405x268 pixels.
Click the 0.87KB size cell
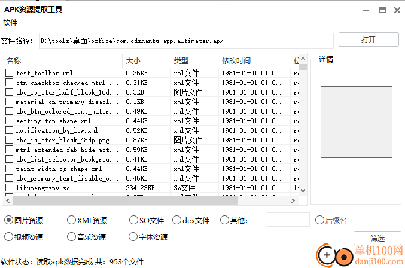pyautogui.click(x=136, y=140)
